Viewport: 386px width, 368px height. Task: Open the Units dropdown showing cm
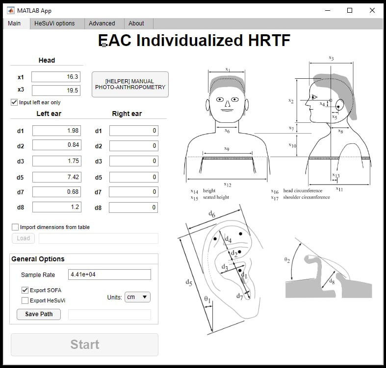click(137, 297)
